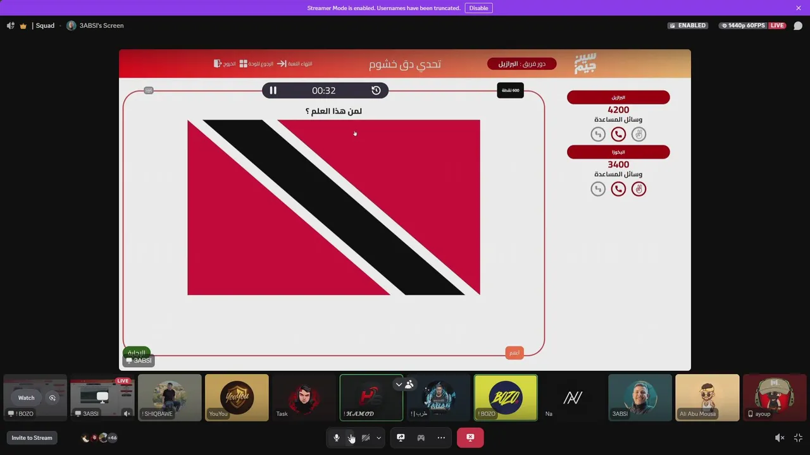Click 3ABSI's Screen stream title
The image size is (810, 455).
point(101,26)
